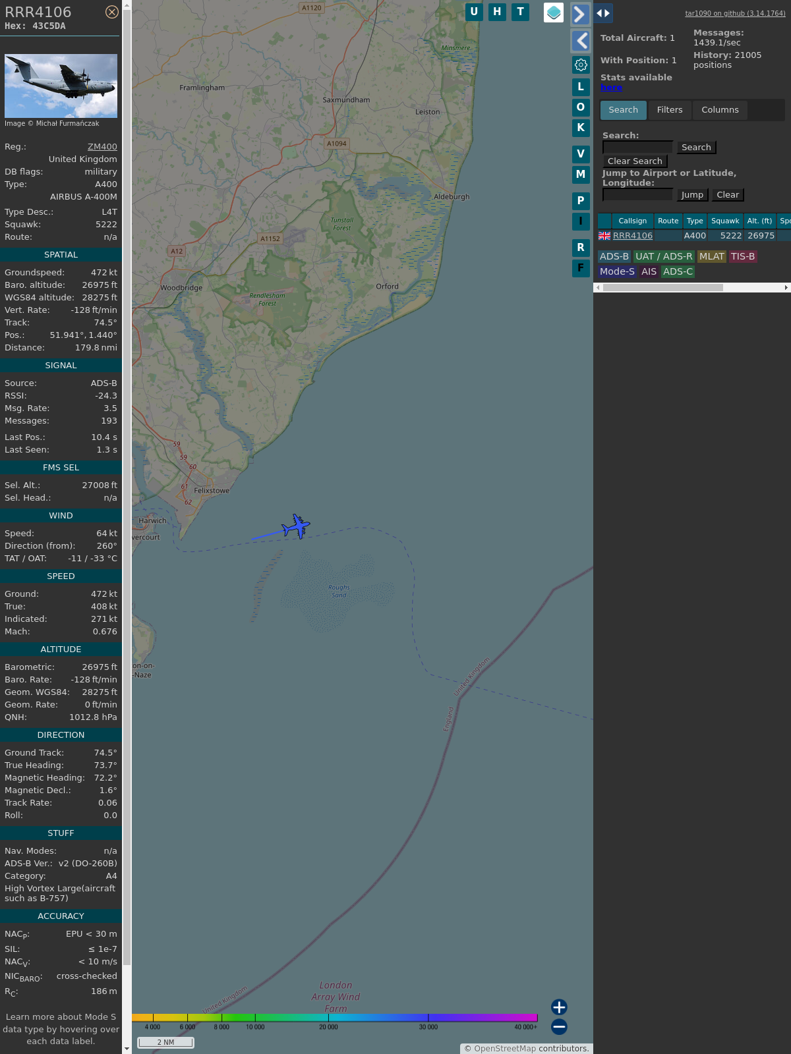791x1054 pixels.
Task: Toggle the M map button
Action: [581, 175]
